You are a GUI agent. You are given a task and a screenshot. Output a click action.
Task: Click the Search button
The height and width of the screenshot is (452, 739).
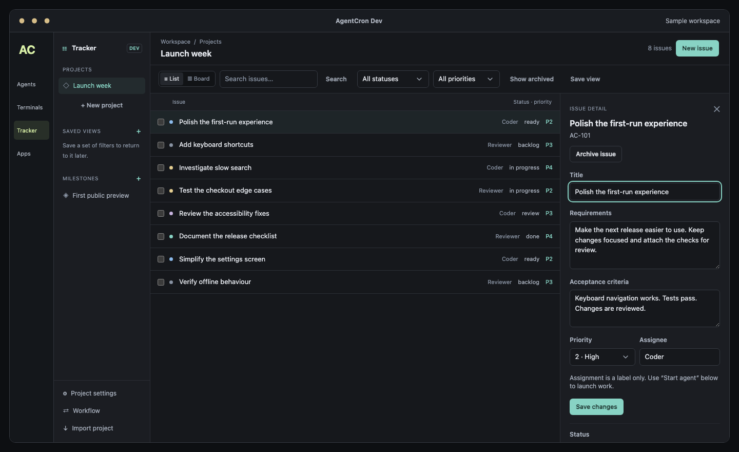click(x=336, y=79)
